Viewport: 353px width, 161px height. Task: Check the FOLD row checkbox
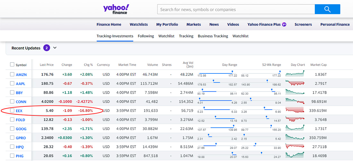tap(12, 119)
